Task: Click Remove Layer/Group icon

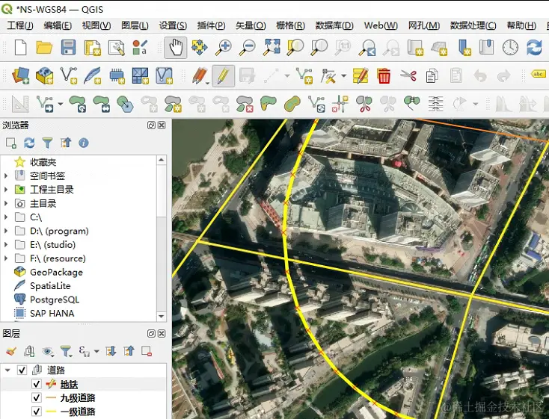Action: point(147,351)
